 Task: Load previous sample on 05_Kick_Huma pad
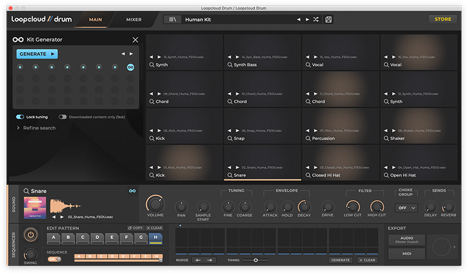click(x=151, y=131)
